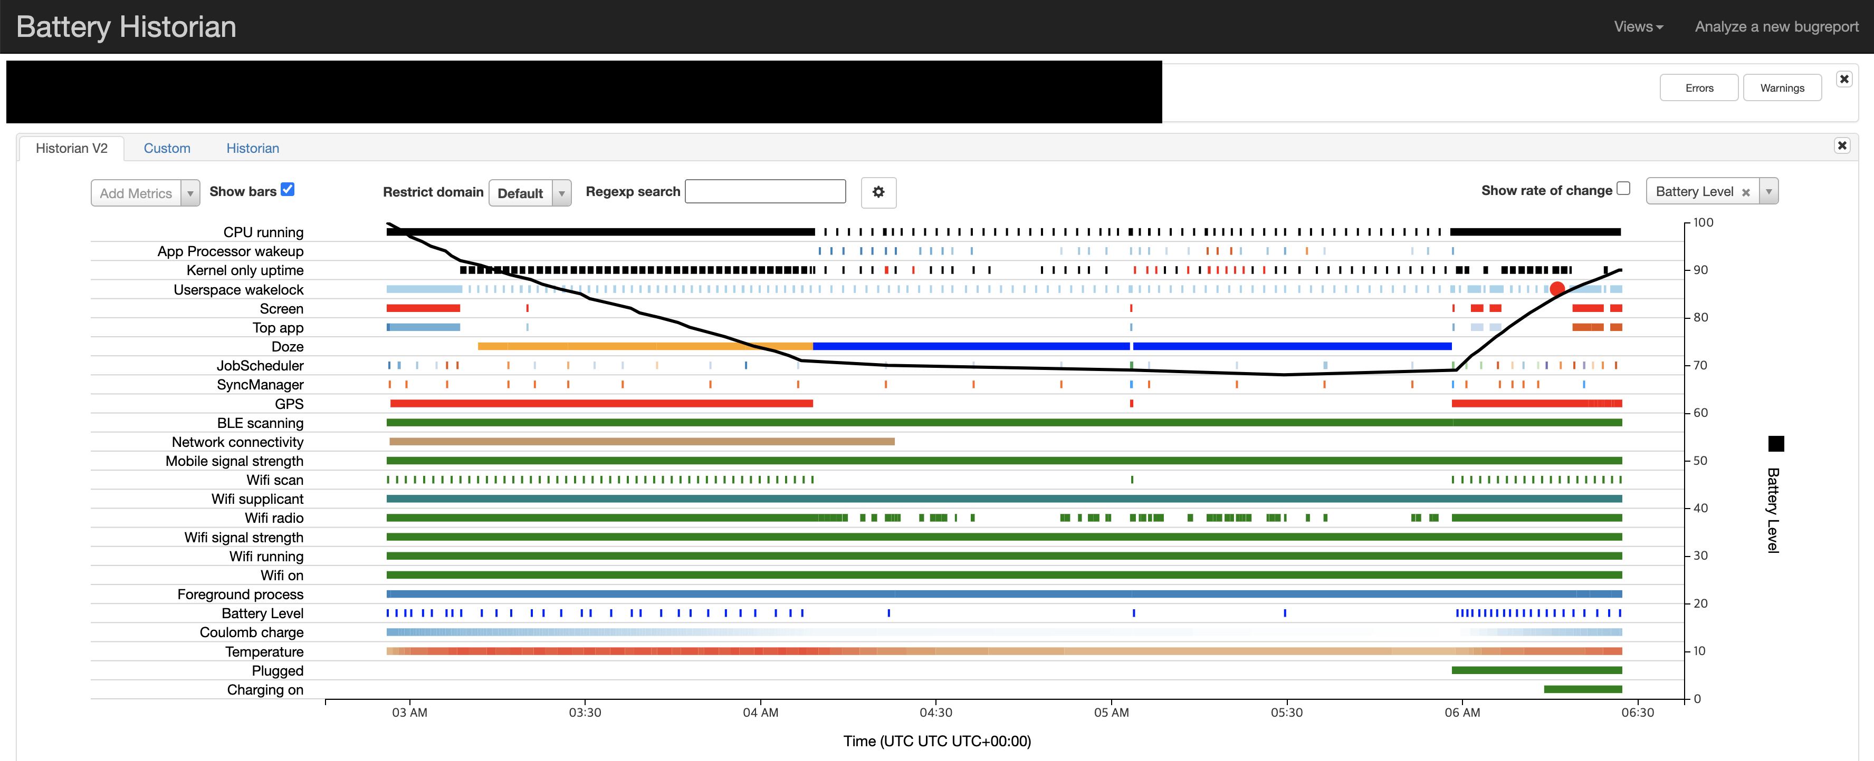Select the Wifi on row label

click(x=282, y=575)
